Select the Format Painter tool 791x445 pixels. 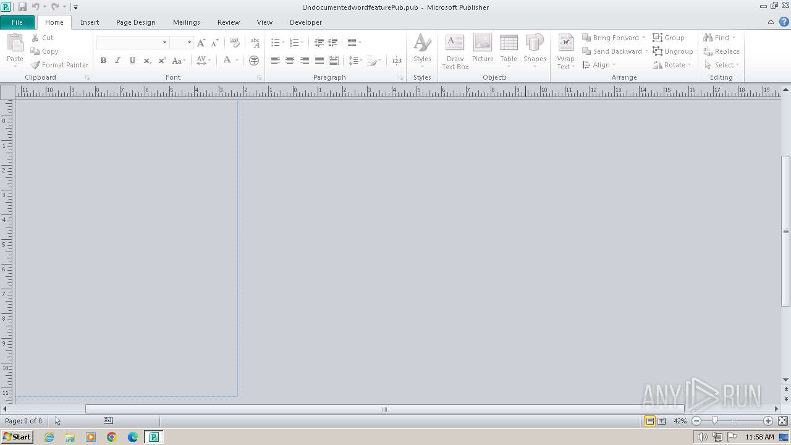tap(60, 65)
